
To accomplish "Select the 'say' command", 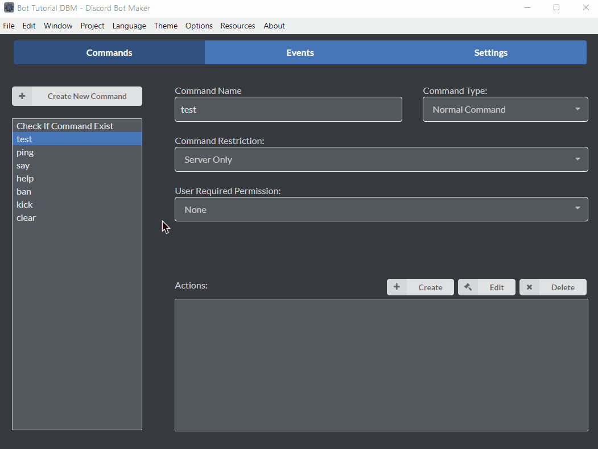I will point(77,165).
